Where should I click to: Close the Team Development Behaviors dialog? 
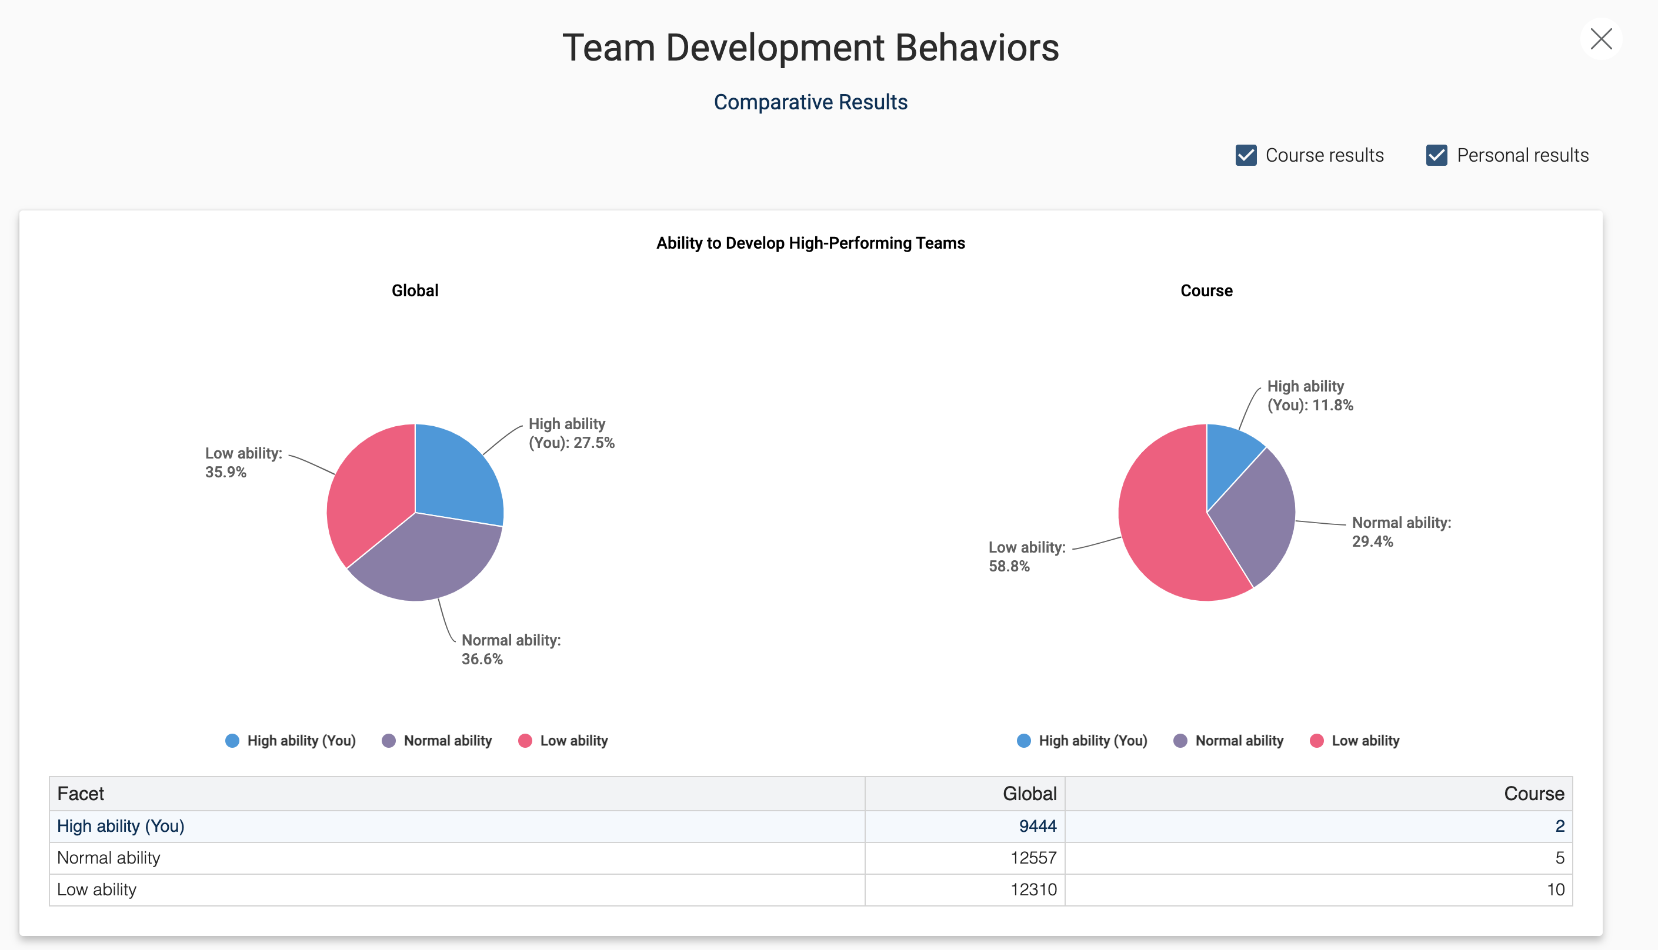click(x=1600, y=39)
